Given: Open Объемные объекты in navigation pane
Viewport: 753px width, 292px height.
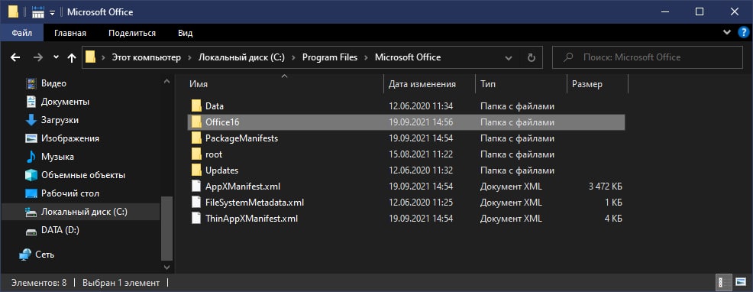Looking at the screenshot, I should point(83,174).
